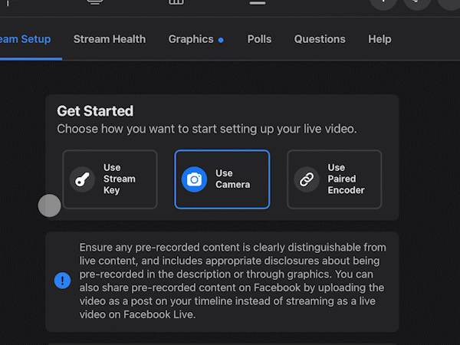Click the key icon for Stream Key

pos(82,179)
